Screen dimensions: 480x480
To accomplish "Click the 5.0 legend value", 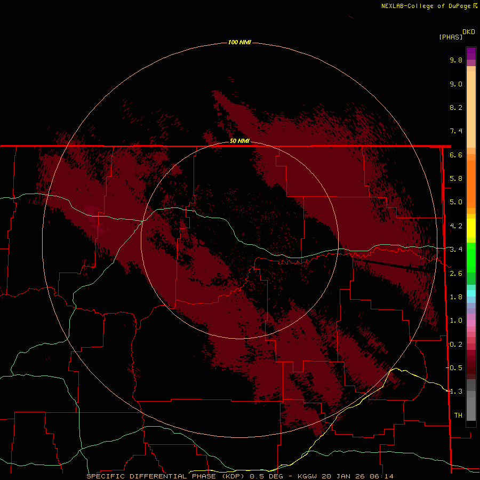I will coord(456,202).
